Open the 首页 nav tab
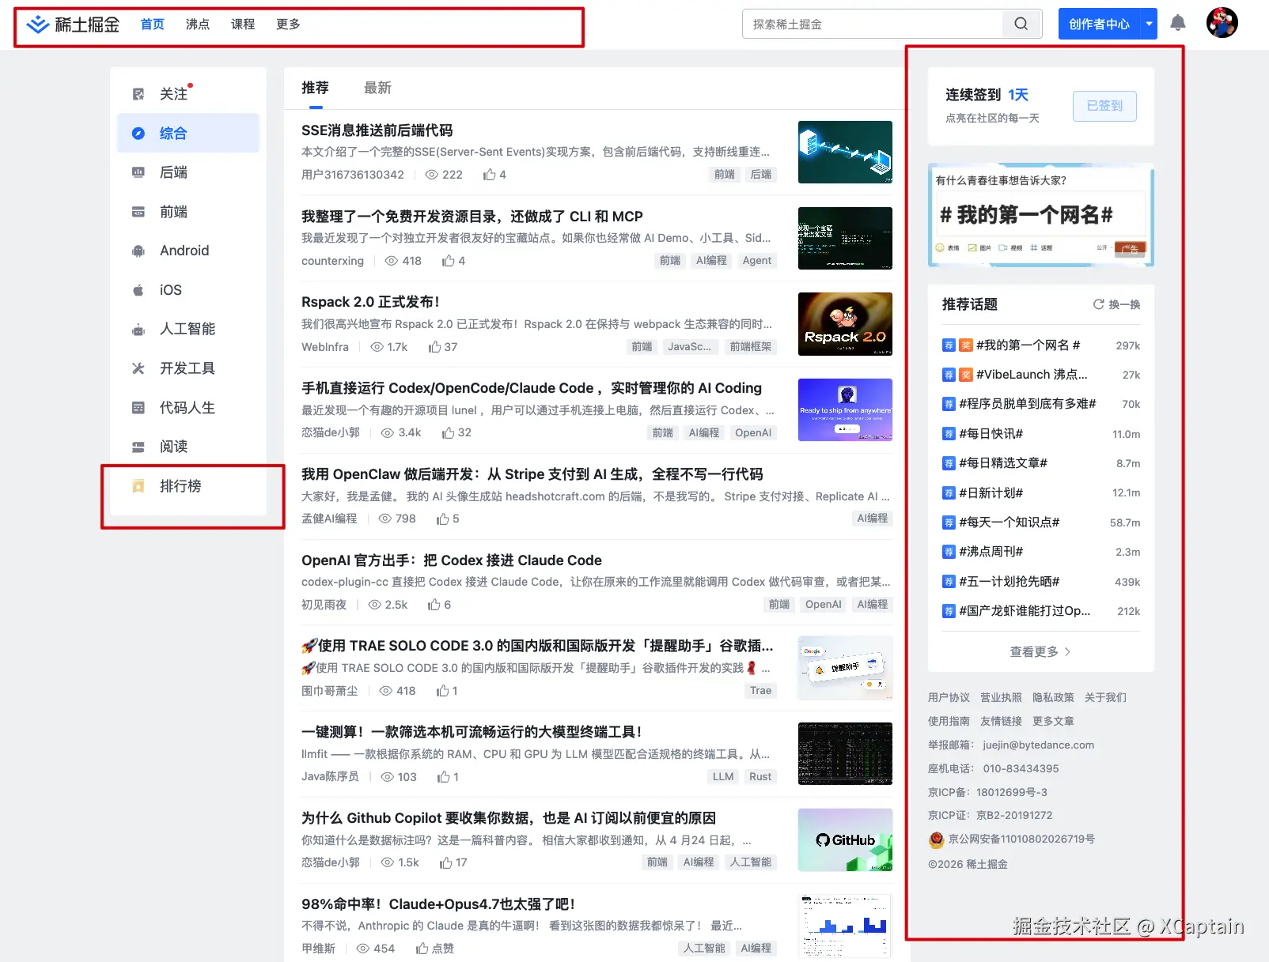The image size is (1269, 962). pos(153,25)
